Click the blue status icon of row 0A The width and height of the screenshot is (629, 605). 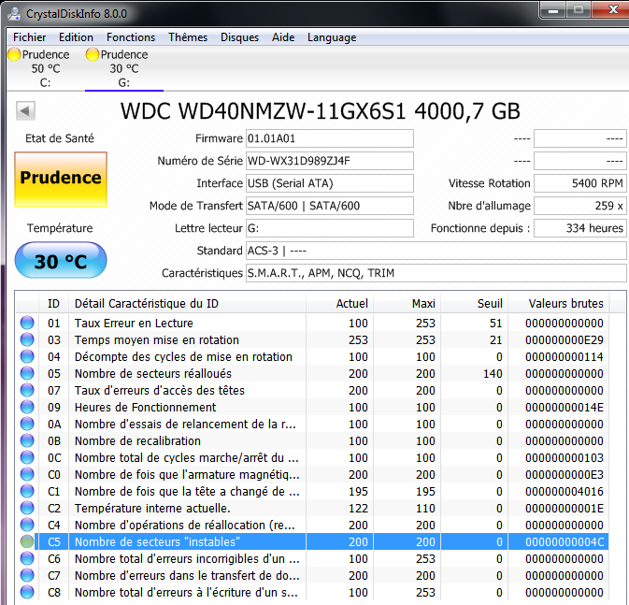(27, 424)
